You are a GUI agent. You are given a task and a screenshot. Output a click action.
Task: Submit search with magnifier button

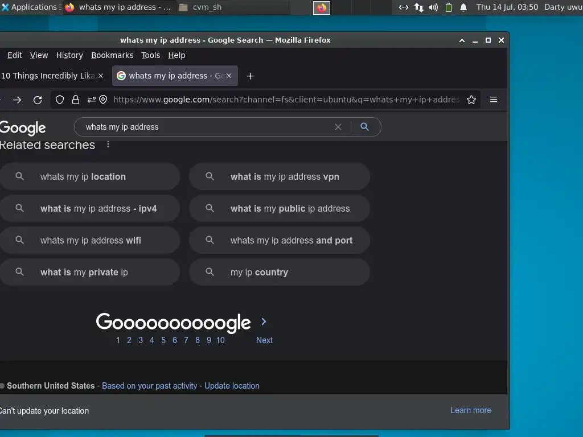pos(365,127)
